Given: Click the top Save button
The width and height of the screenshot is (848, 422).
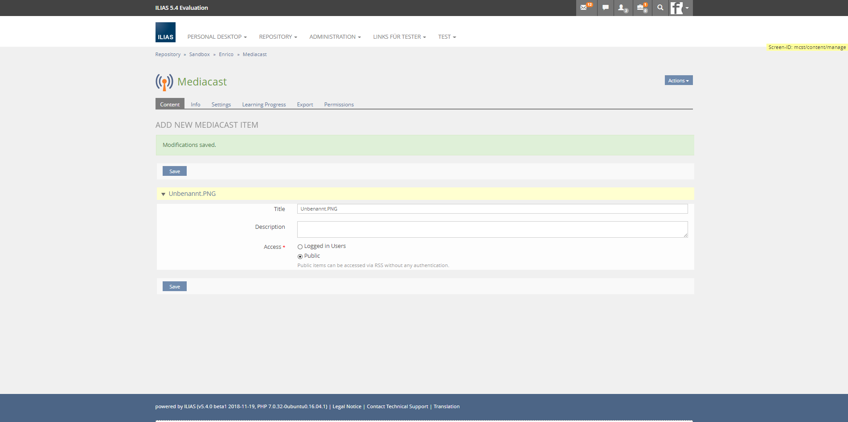Looking at the screenshot, I should pyautogui.click(x=174, y=171).
